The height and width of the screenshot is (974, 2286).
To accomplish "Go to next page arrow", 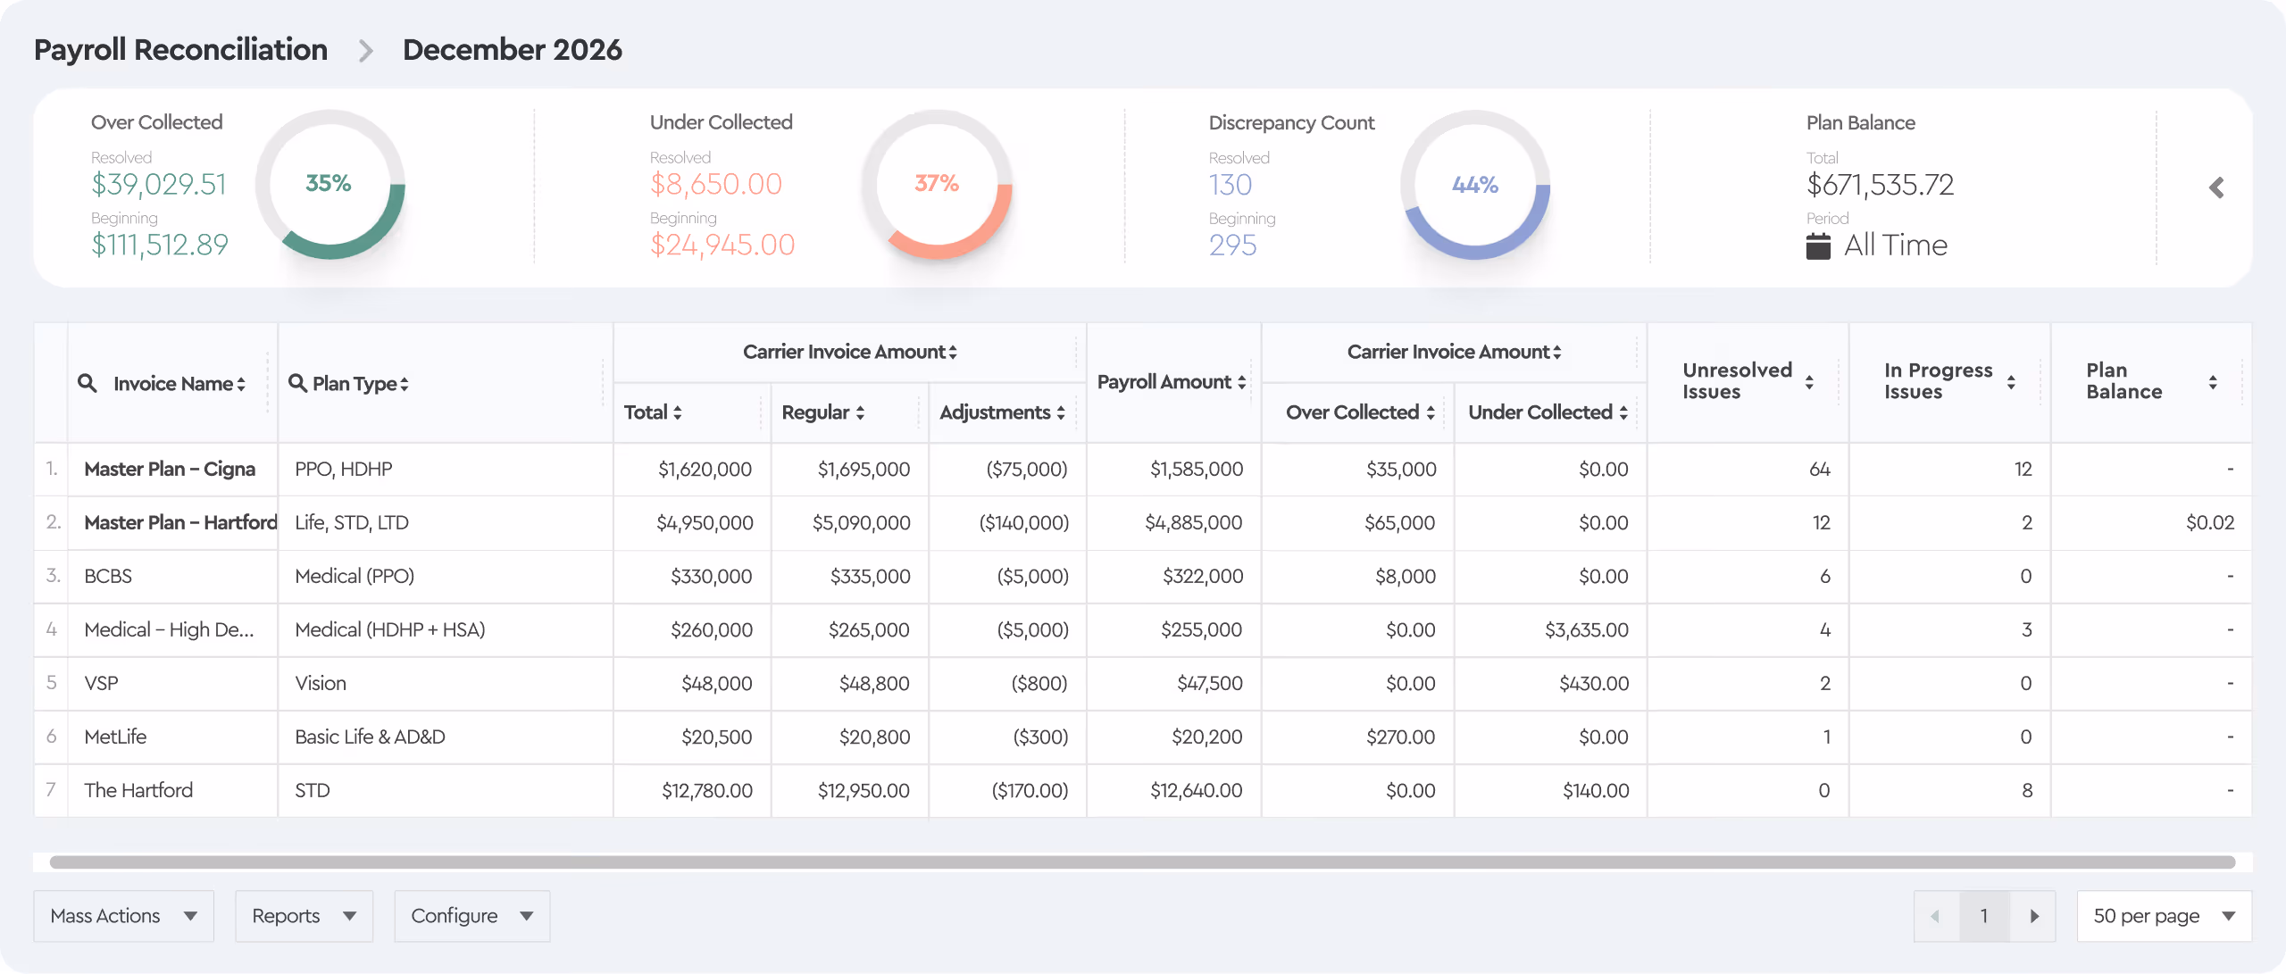I will pyautogui.click(x=2033, y=916).
